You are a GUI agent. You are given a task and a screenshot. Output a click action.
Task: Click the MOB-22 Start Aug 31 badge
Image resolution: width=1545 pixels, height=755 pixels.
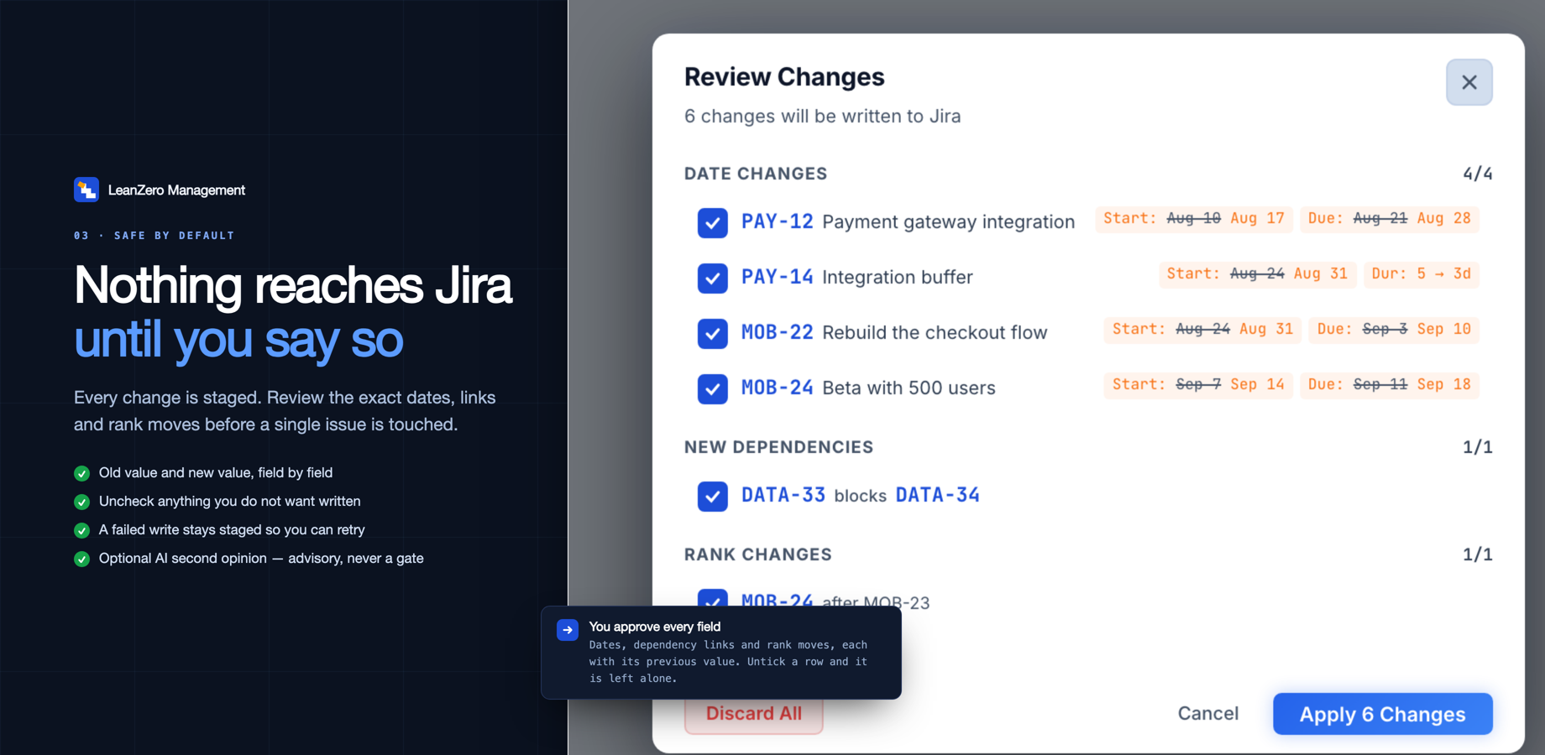(x=1202, y=330)
